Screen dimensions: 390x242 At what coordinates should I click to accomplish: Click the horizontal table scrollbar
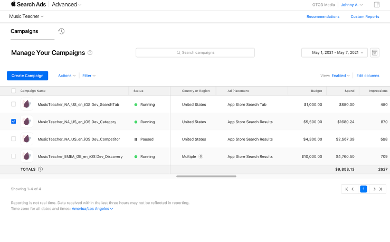click(x=206, y=176)
